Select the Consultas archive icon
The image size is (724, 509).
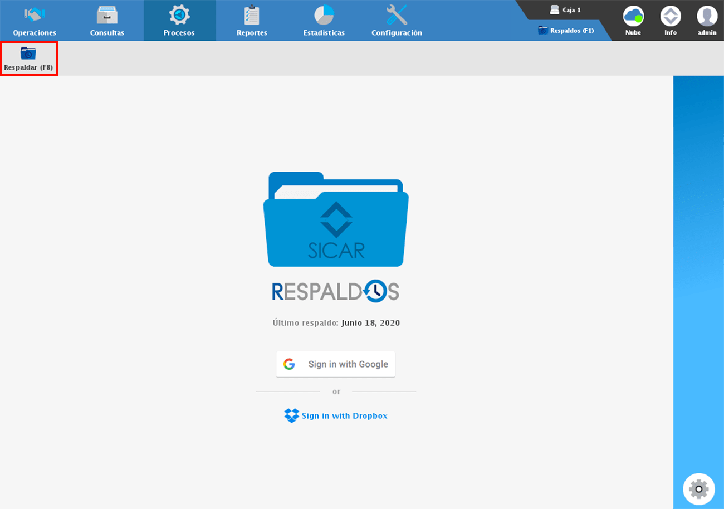tap(106, 16)
